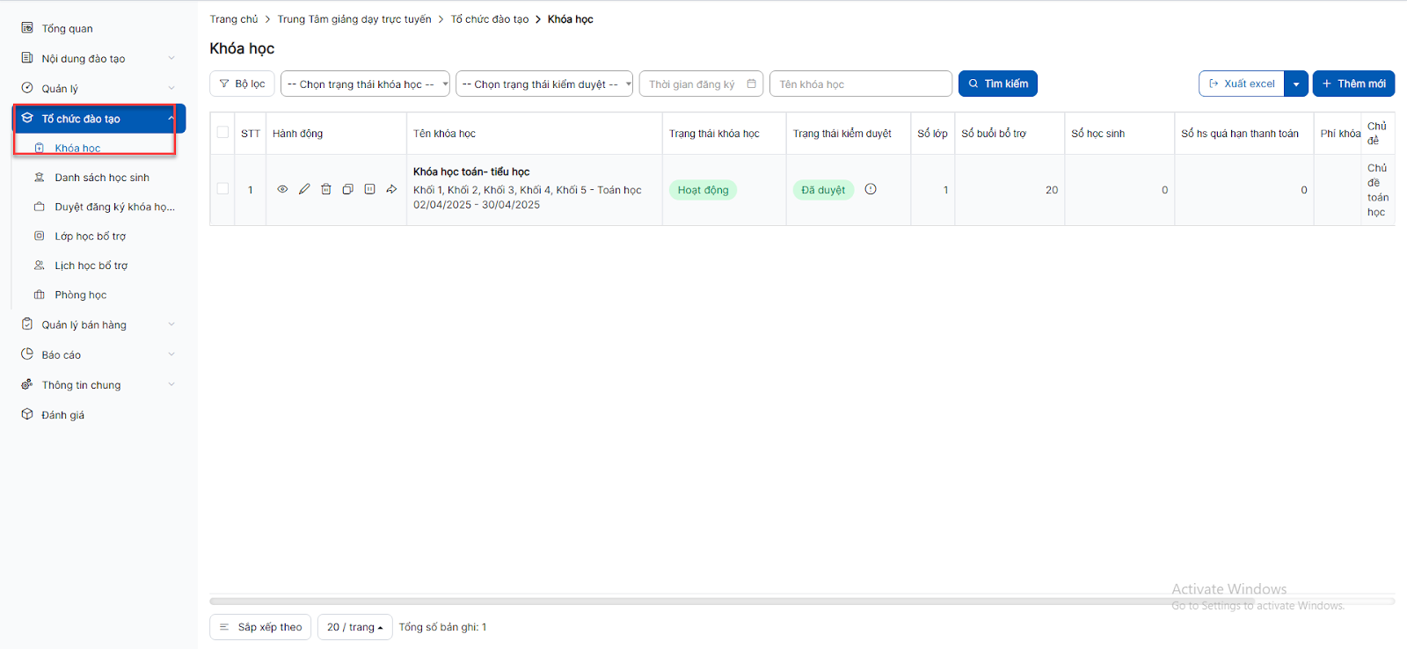
Task: Click the Phòng học icon
Action: pos(40,295)
